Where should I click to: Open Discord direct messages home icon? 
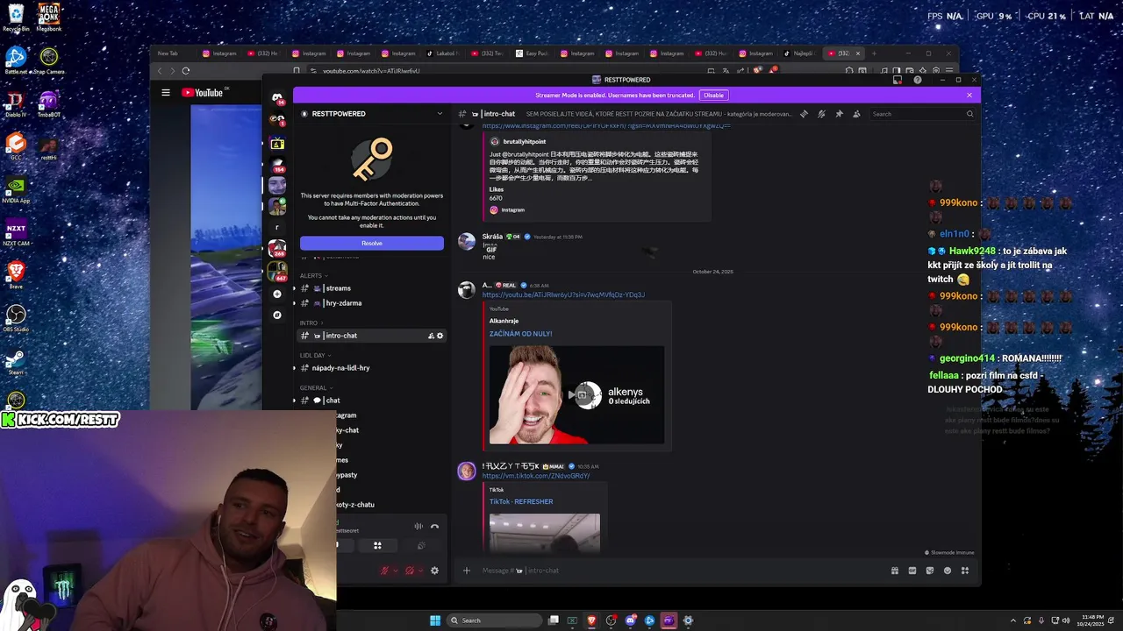coord(277,98)
